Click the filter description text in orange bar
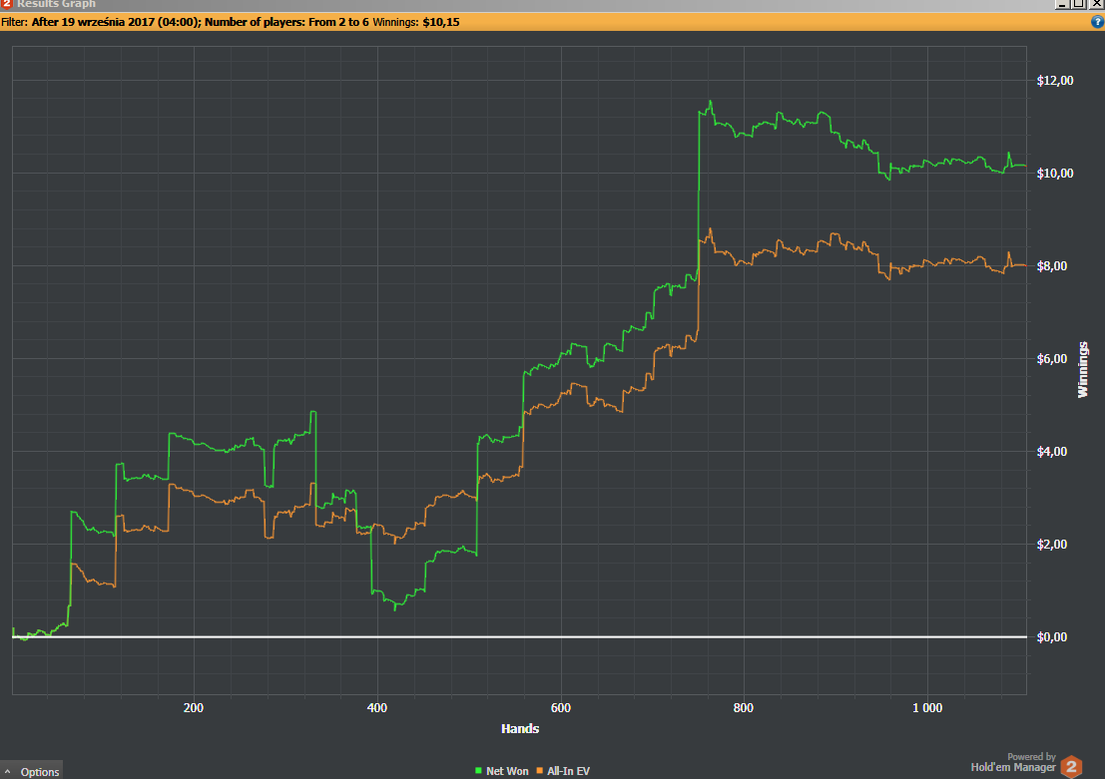Image resolution: width=1105 pixels, height=779 pixels. click(185, 22)
